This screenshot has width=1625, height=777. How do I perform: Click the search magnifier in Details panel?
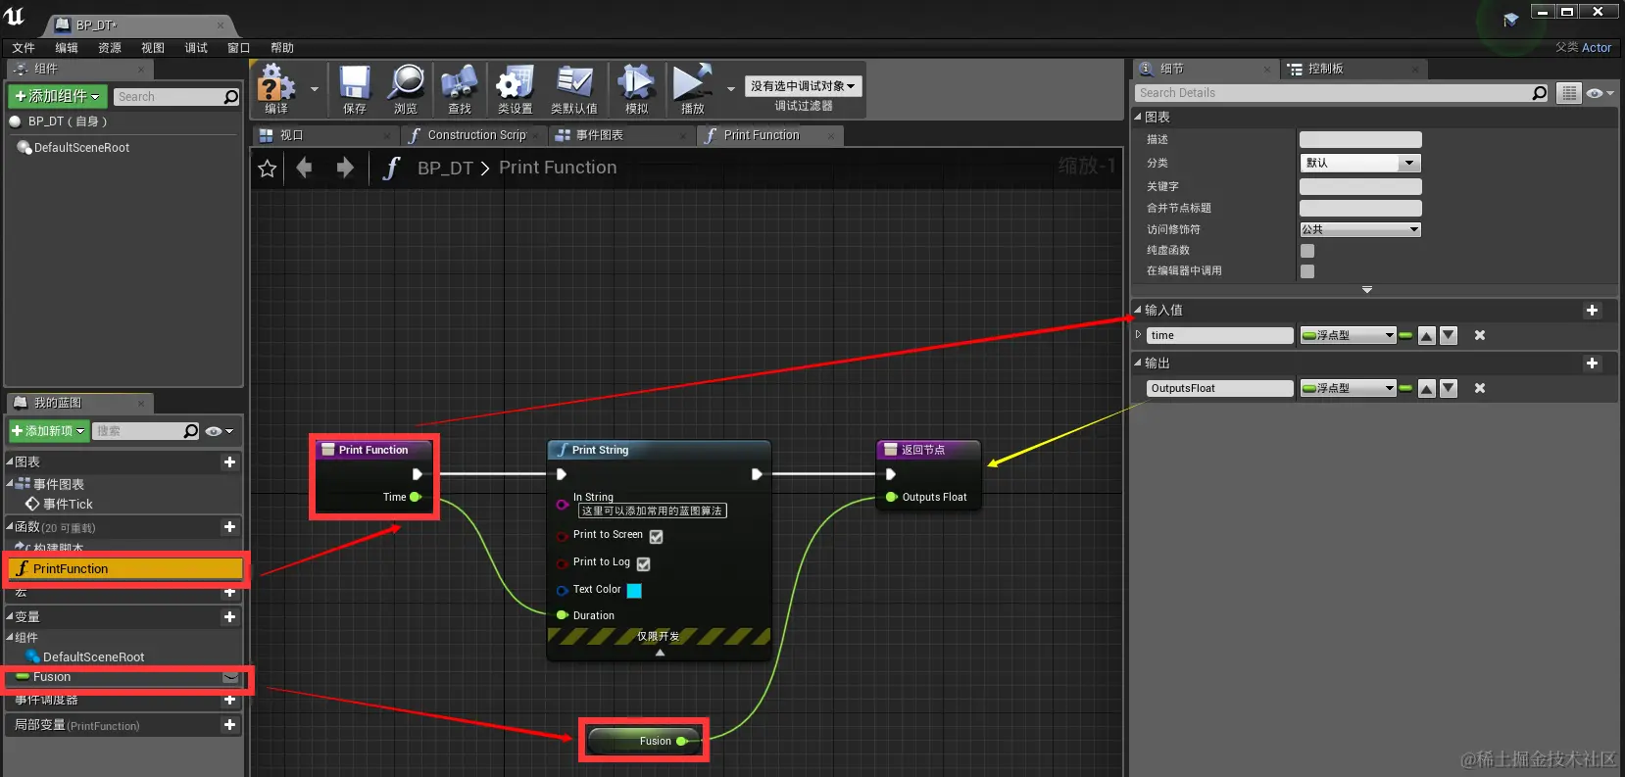[1539, 93]
